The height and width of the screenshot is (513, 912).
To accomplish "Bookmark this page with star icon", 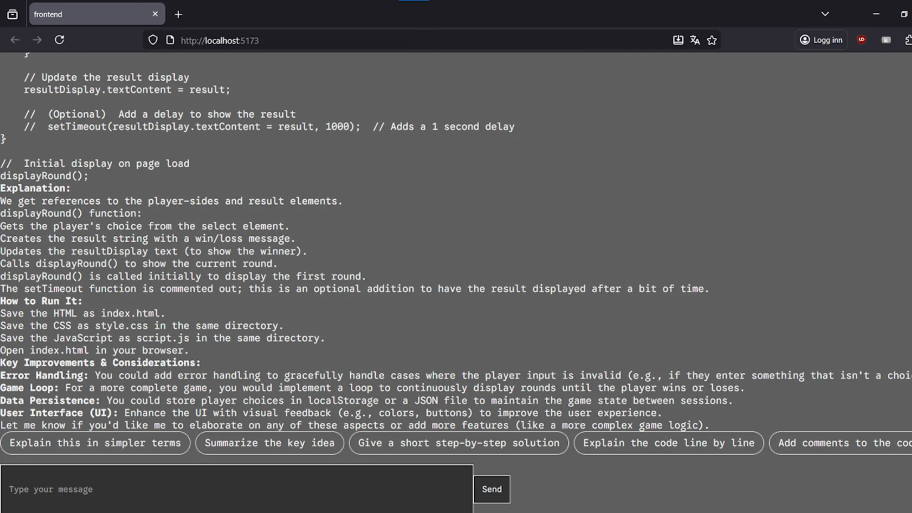I will pyautogui.click(x=712, y=40).
